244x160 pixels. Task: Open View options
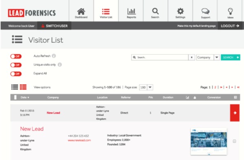pyautogui.click(x=42, y=87)
